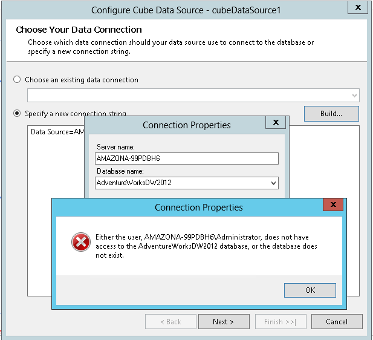Click the Next > wizard button

(222, 322)
